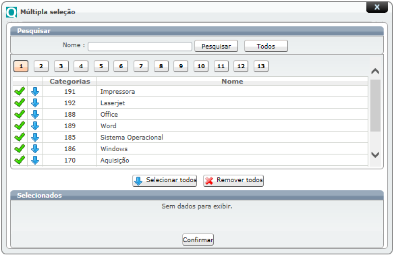The image size is (394, 255).
Task: Click category number 186
Action: click(69, 148)
